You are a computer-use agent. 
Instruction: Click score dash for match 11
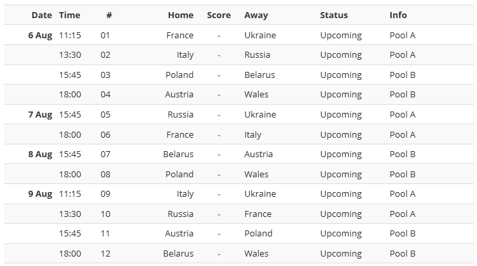coord(219,234)
